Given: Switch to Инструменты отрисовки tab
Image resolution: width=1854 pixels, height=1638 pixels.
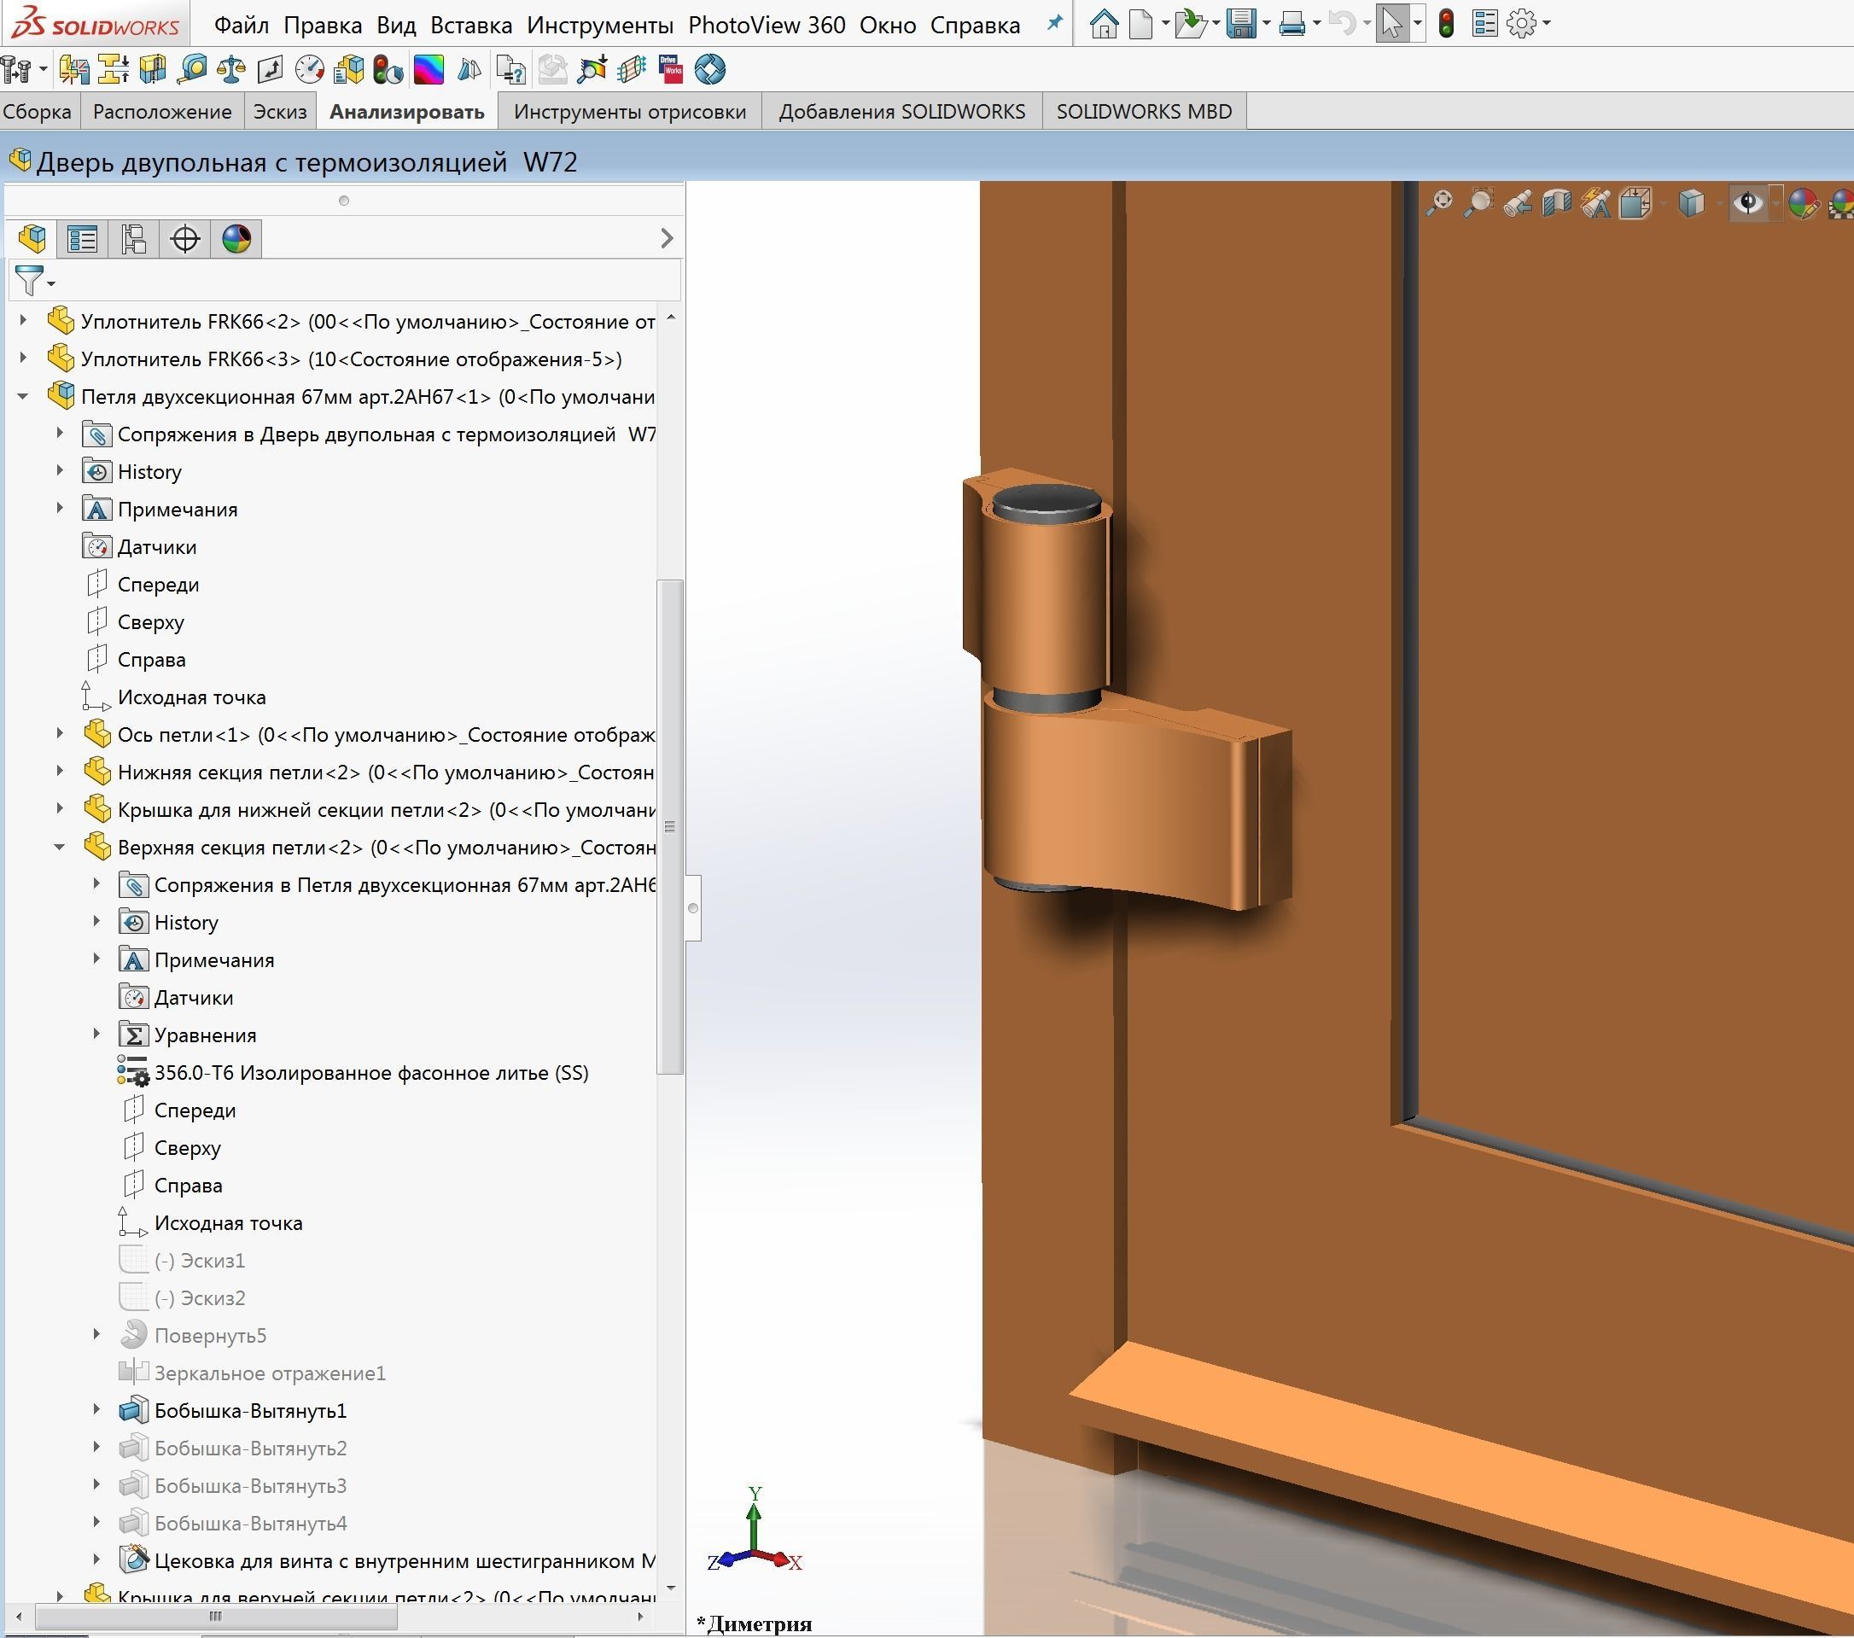Looking at the screenshot, I should click(629, 112).
